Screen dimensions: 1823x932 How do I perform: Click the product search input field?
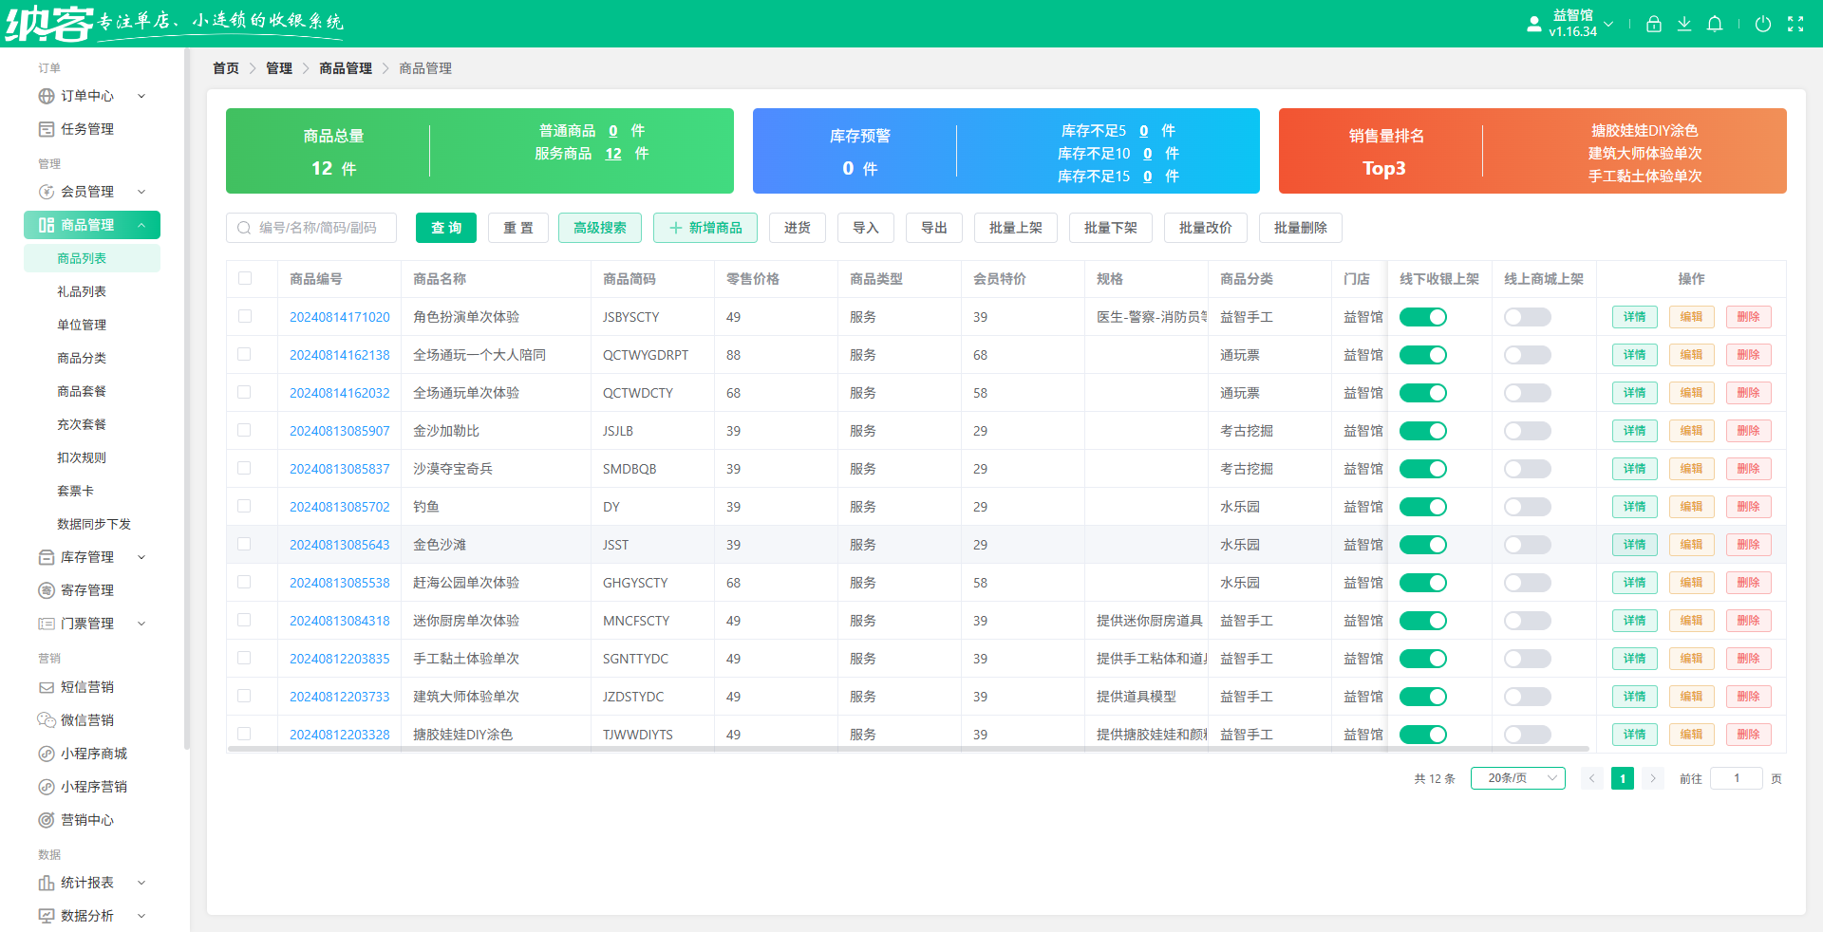(x=311, y=228)
